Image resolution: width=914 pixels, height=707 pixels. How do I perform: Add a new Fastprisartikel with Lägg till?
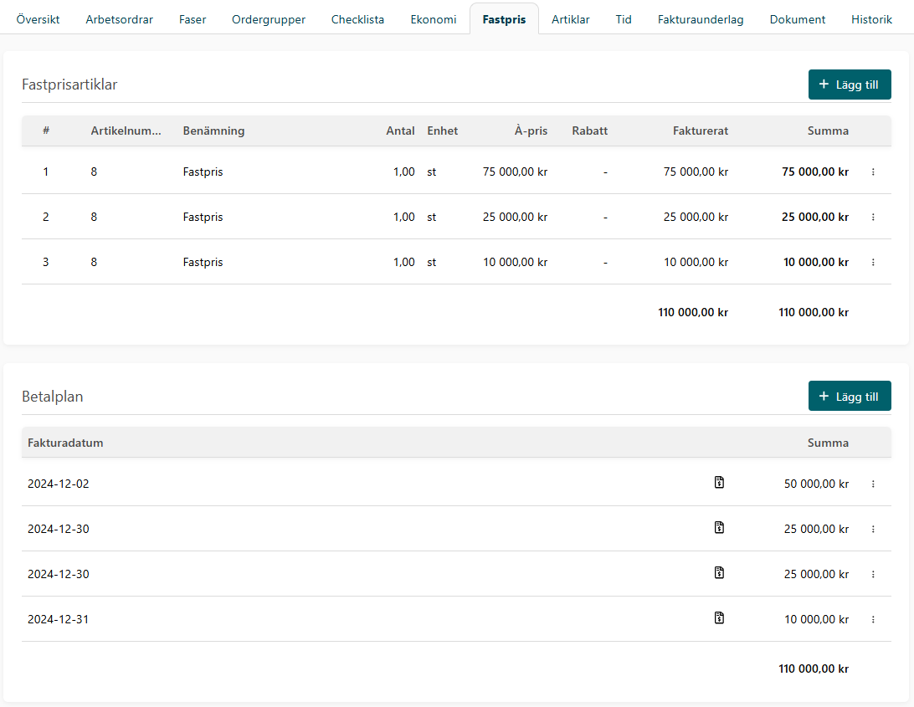[x=850, y=85]
